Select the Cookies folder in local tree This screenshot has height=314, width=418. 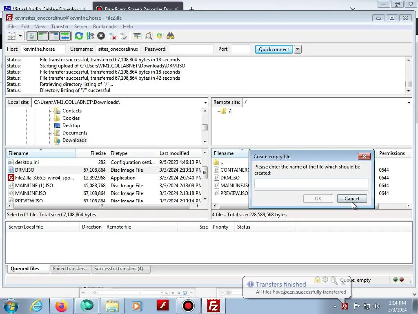[x=71, y=118]
